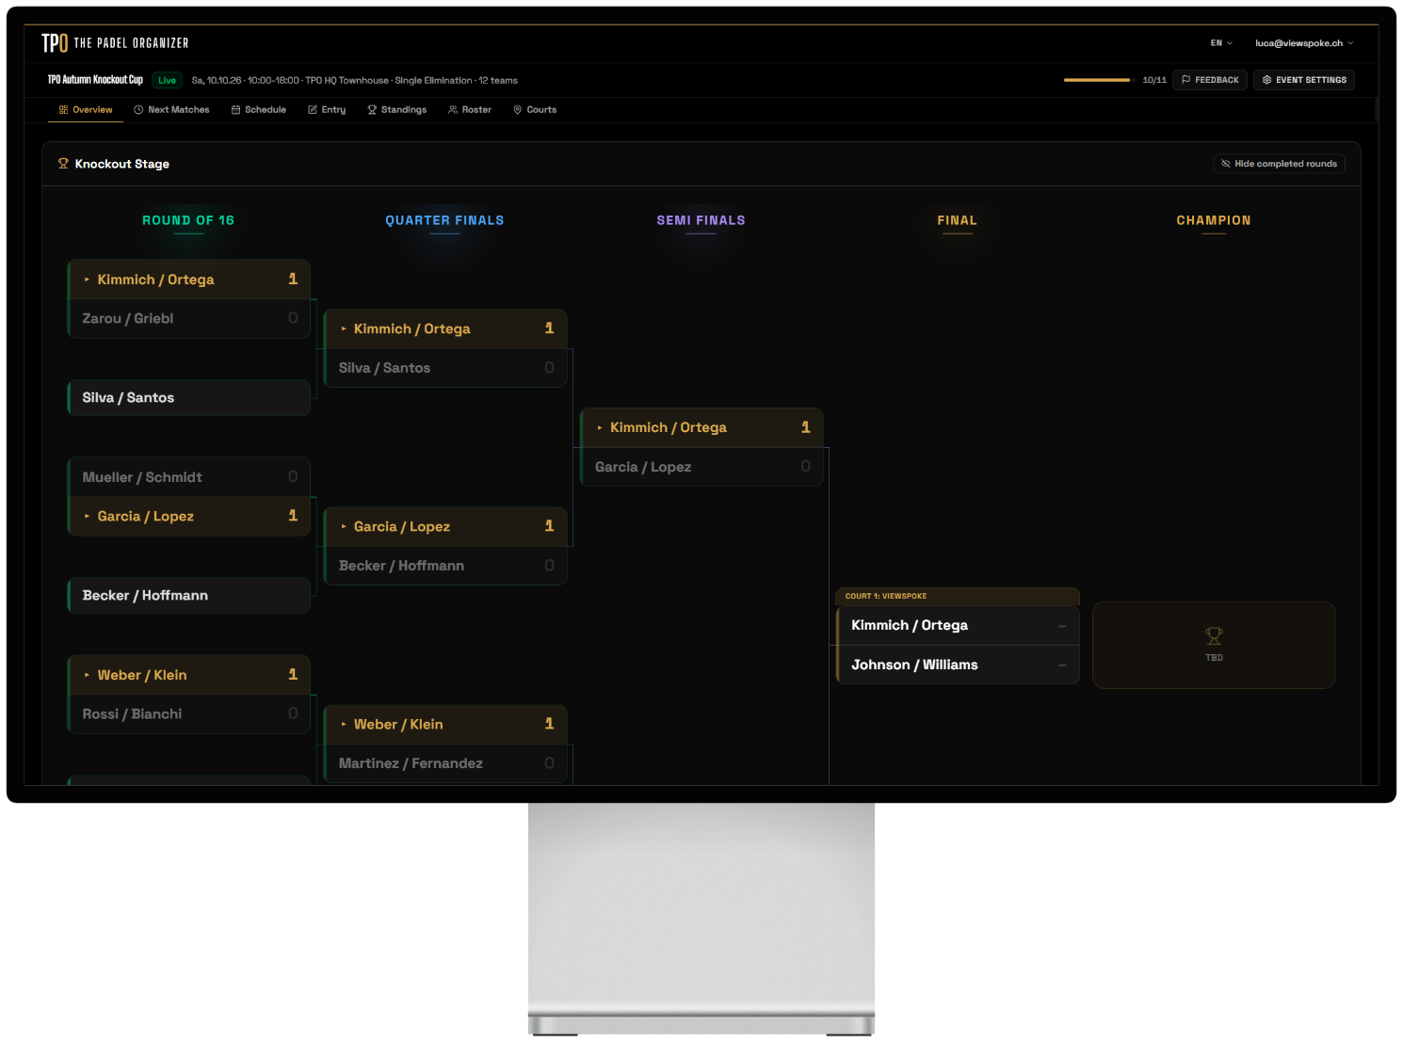1403x1042 pixels.
Task: Click the Weber / Klein winner arrow in quarter finals
Action: pos(344,725)
